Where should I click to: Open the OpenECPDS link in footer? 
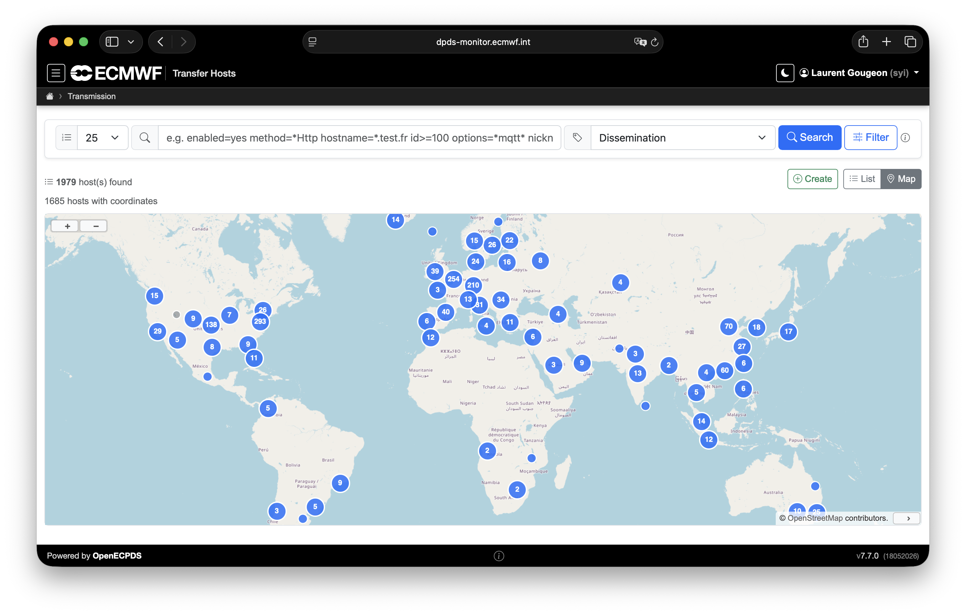click(117, 556)
